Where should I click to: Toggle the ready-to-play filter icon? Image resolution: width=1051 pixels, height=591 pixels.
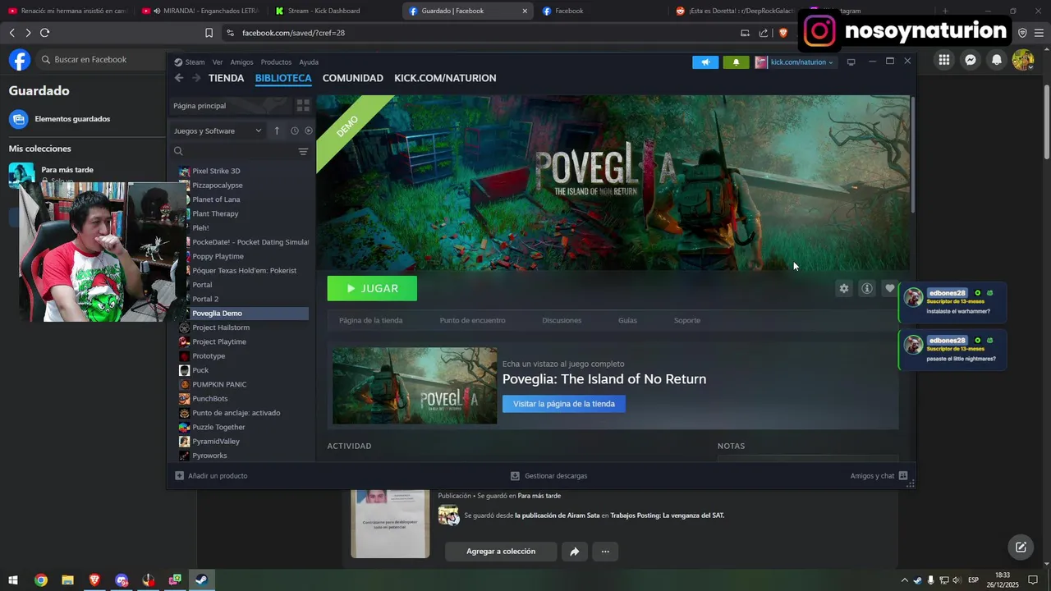(309, 131)
